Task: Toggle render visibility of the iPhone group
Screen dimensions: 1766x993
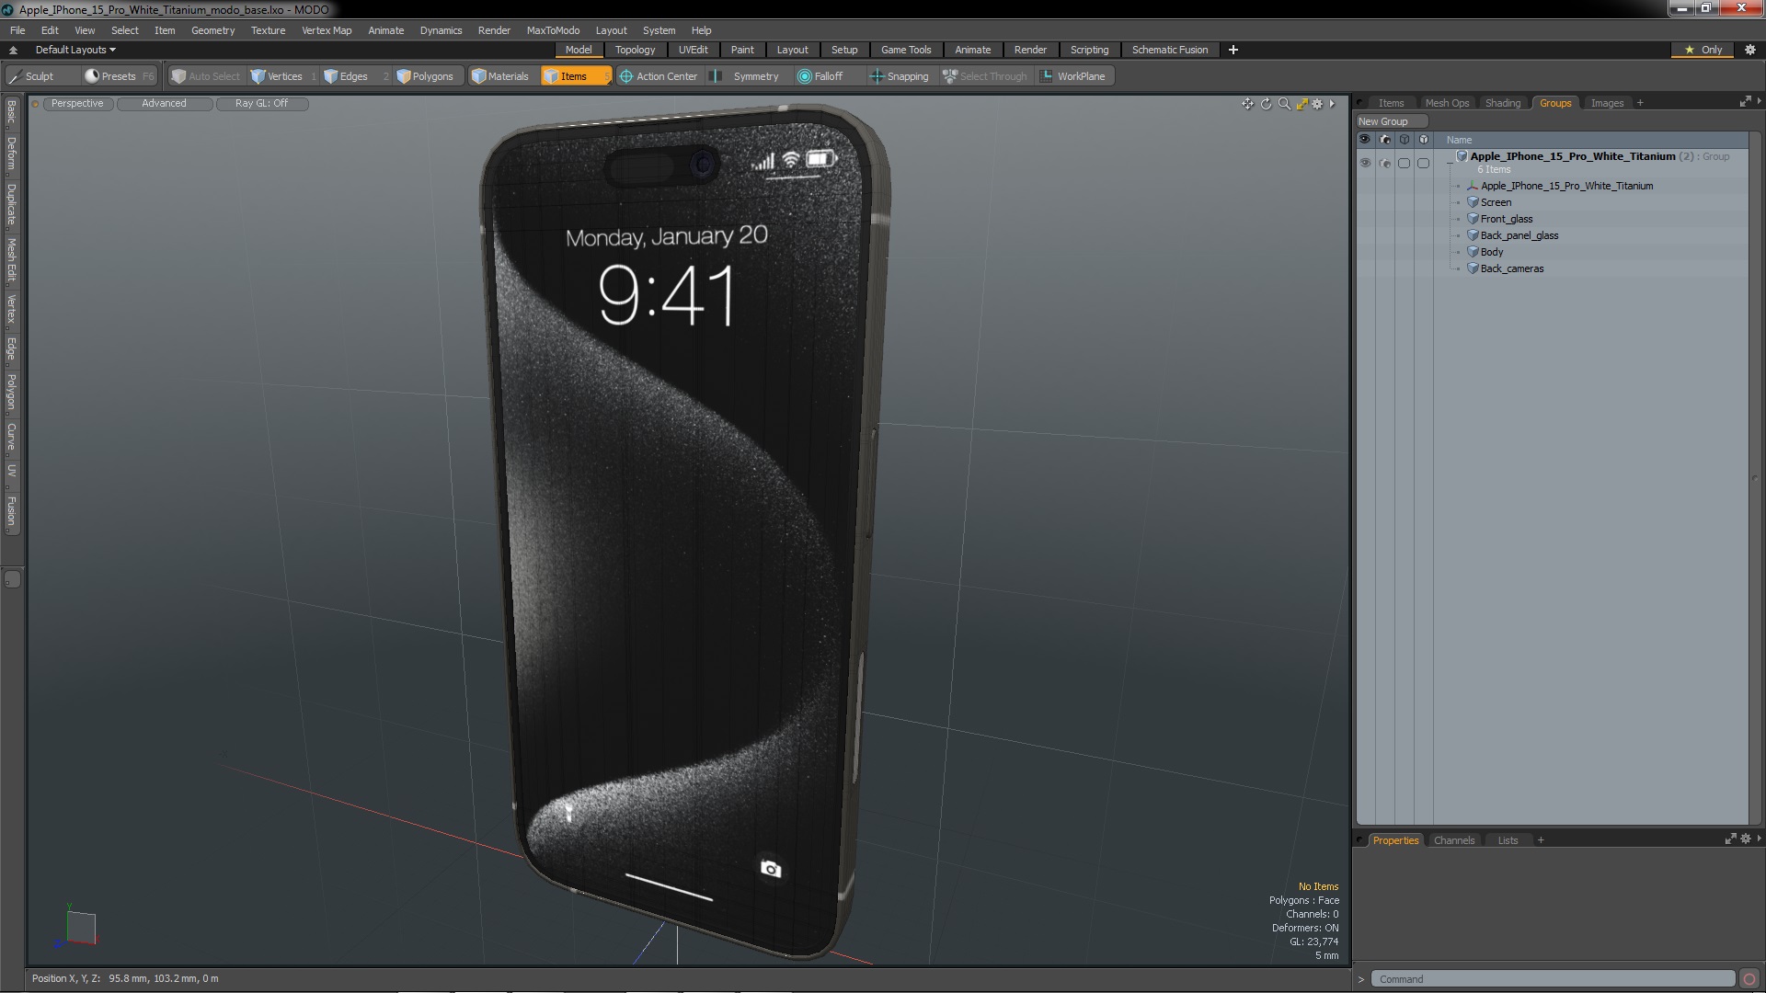Action: [x=1384, y=163]
